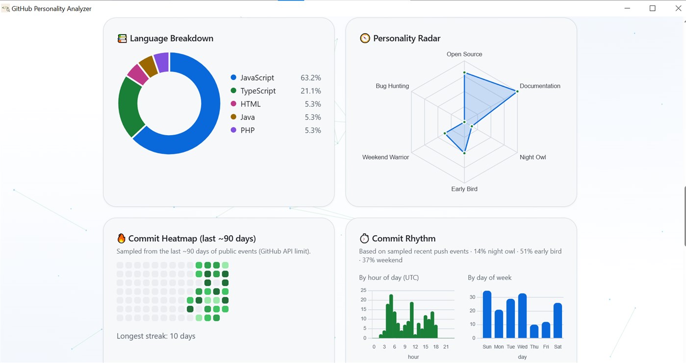The width and height of the screenshot is (686, 363).
Task: Click the Monday bar in weekday chart
Action: [x=499, y=324]
